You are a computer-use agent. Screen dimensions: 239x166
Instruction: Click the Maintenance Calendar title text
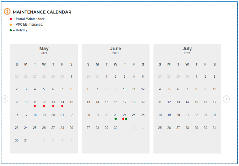[x=42, y=12]
